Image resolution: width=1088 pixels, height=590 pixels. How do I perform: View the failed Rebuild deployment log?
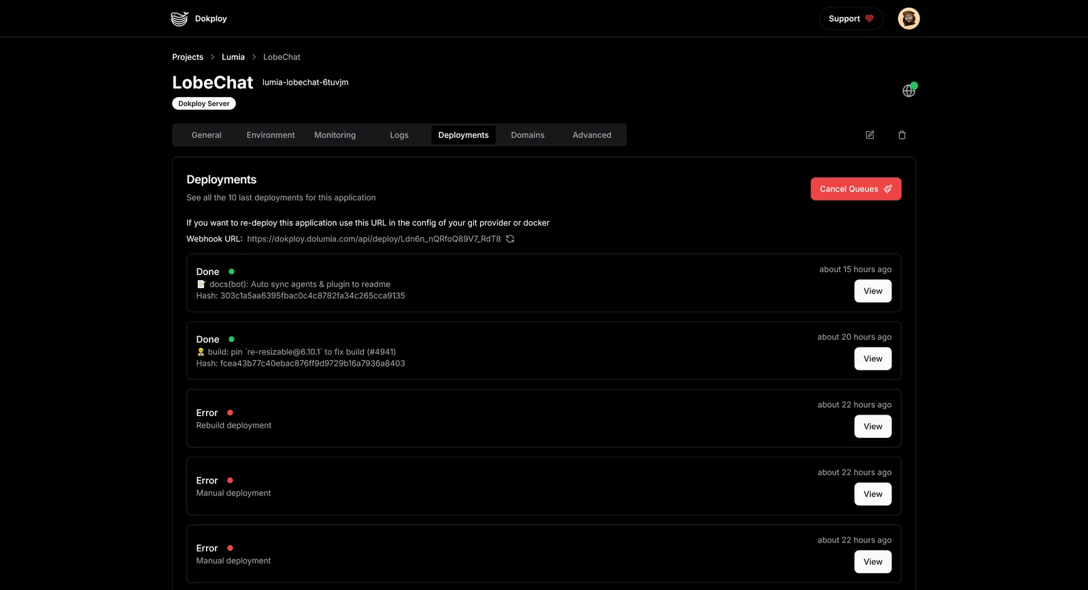pyautogui.click(x=872, y=427)
